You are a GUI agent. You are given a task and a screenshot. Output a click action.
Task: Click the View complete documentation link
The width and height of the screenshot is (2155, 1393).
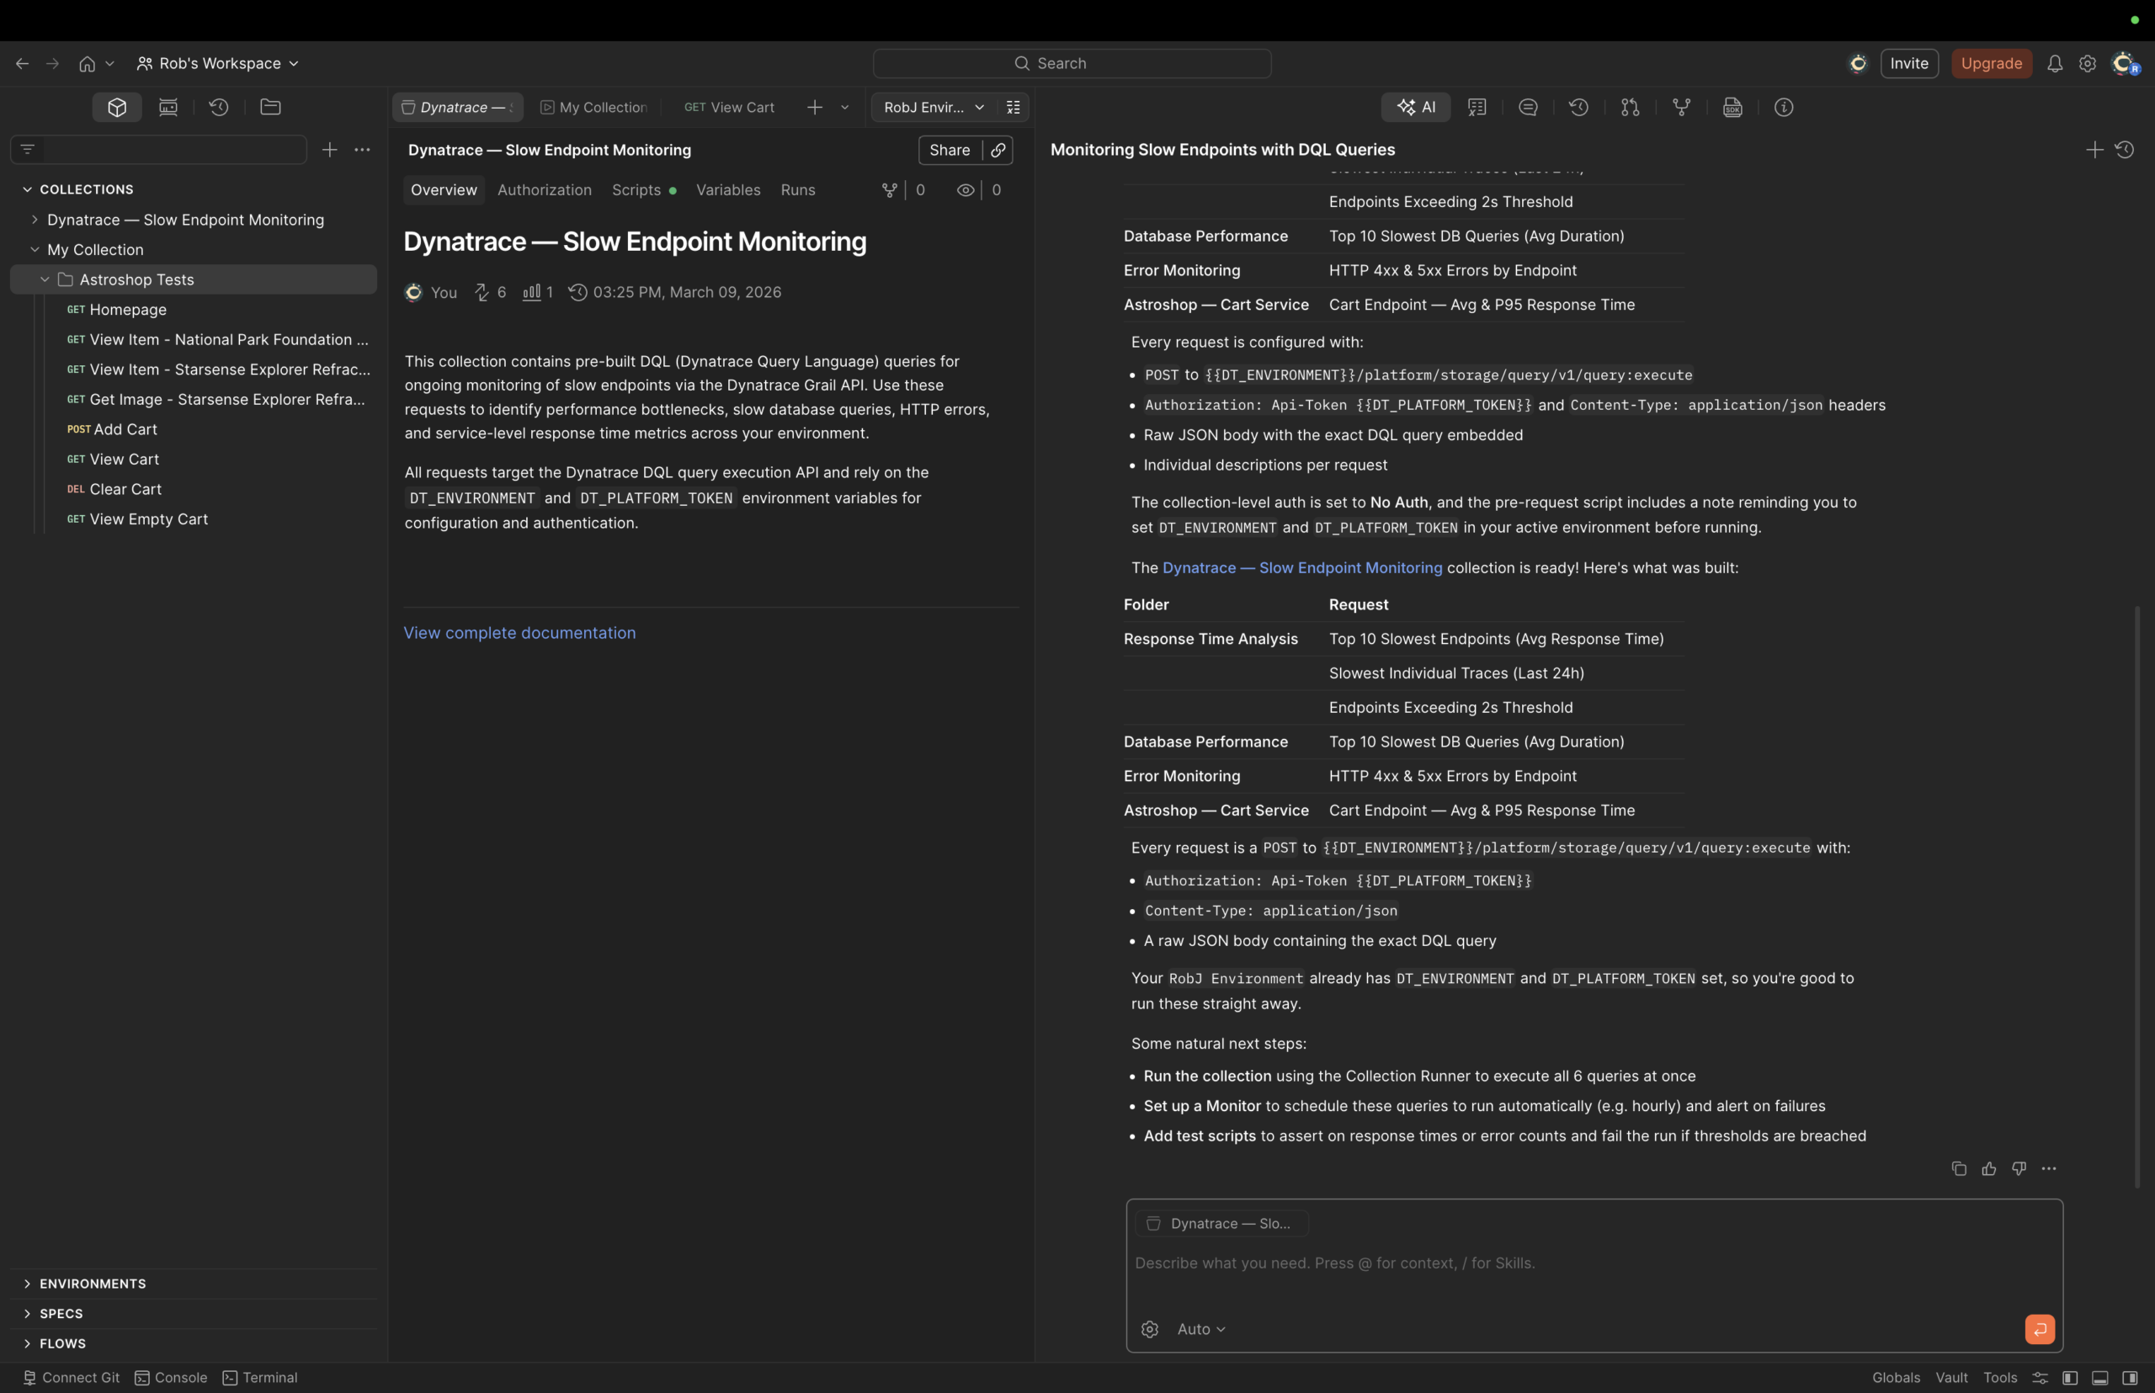[519, 632]
